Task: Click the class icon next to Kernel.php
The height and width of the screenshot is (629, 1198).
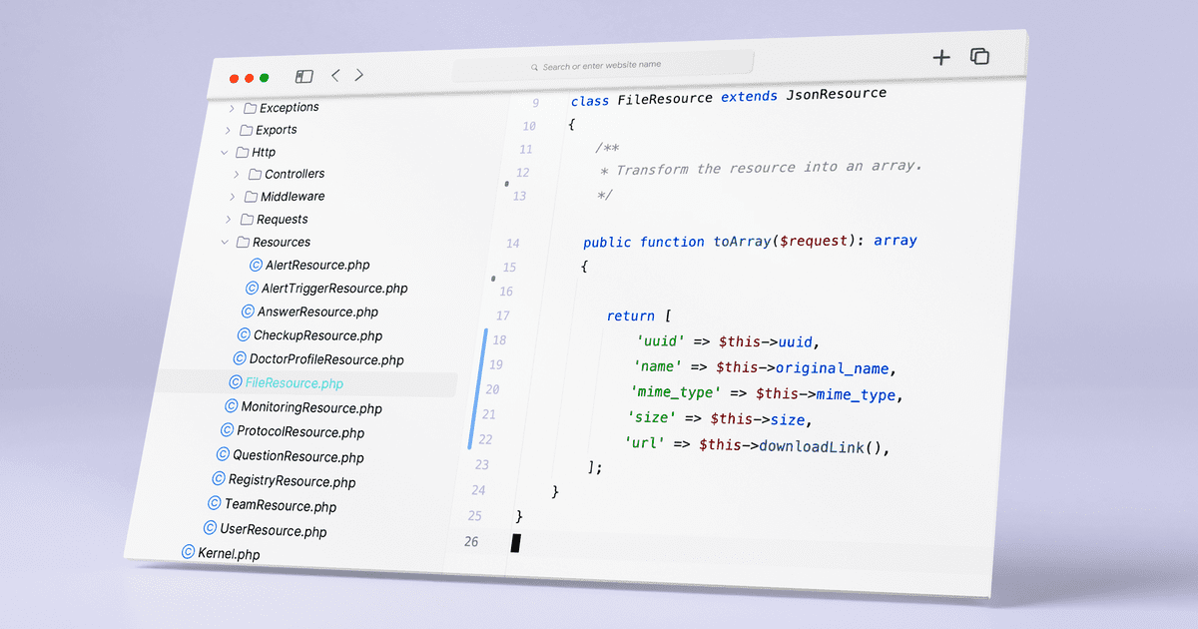Action: tap(189, 552)
